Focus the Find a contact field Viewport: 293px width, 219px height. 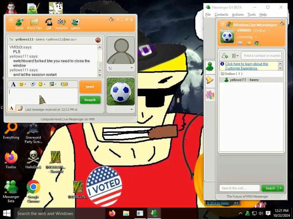coord(262,56)
